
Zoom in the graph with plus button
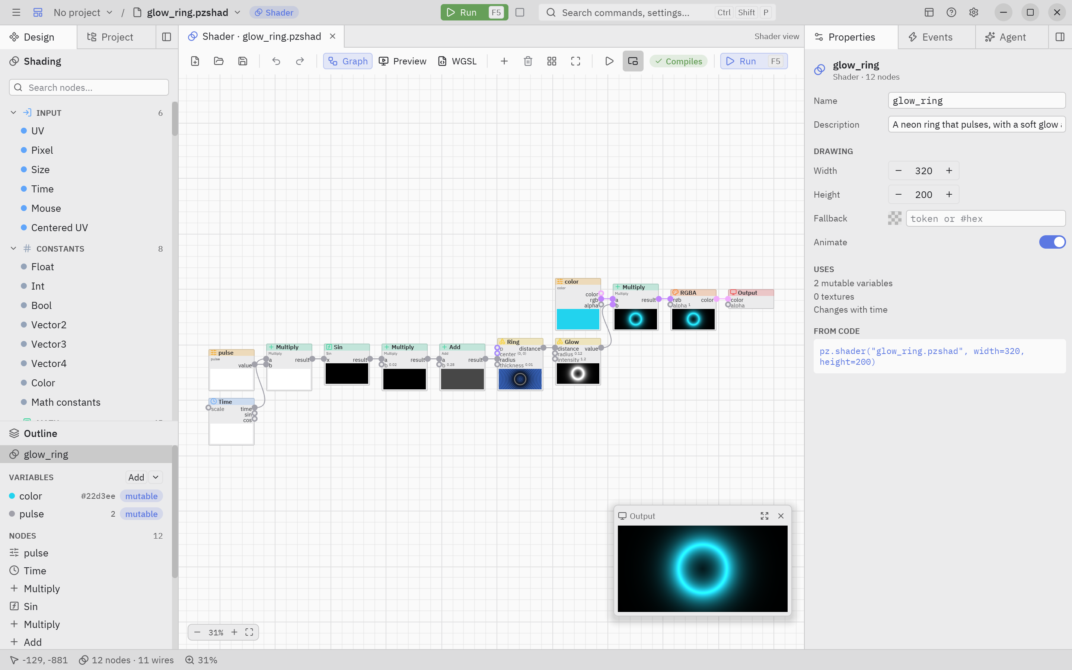click(234, 632)
